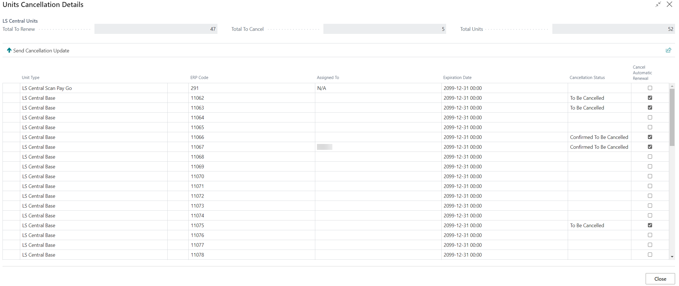The image size is (679, 286).
Task: Click the ERP Code cell 291
Action: coord(252,88)
